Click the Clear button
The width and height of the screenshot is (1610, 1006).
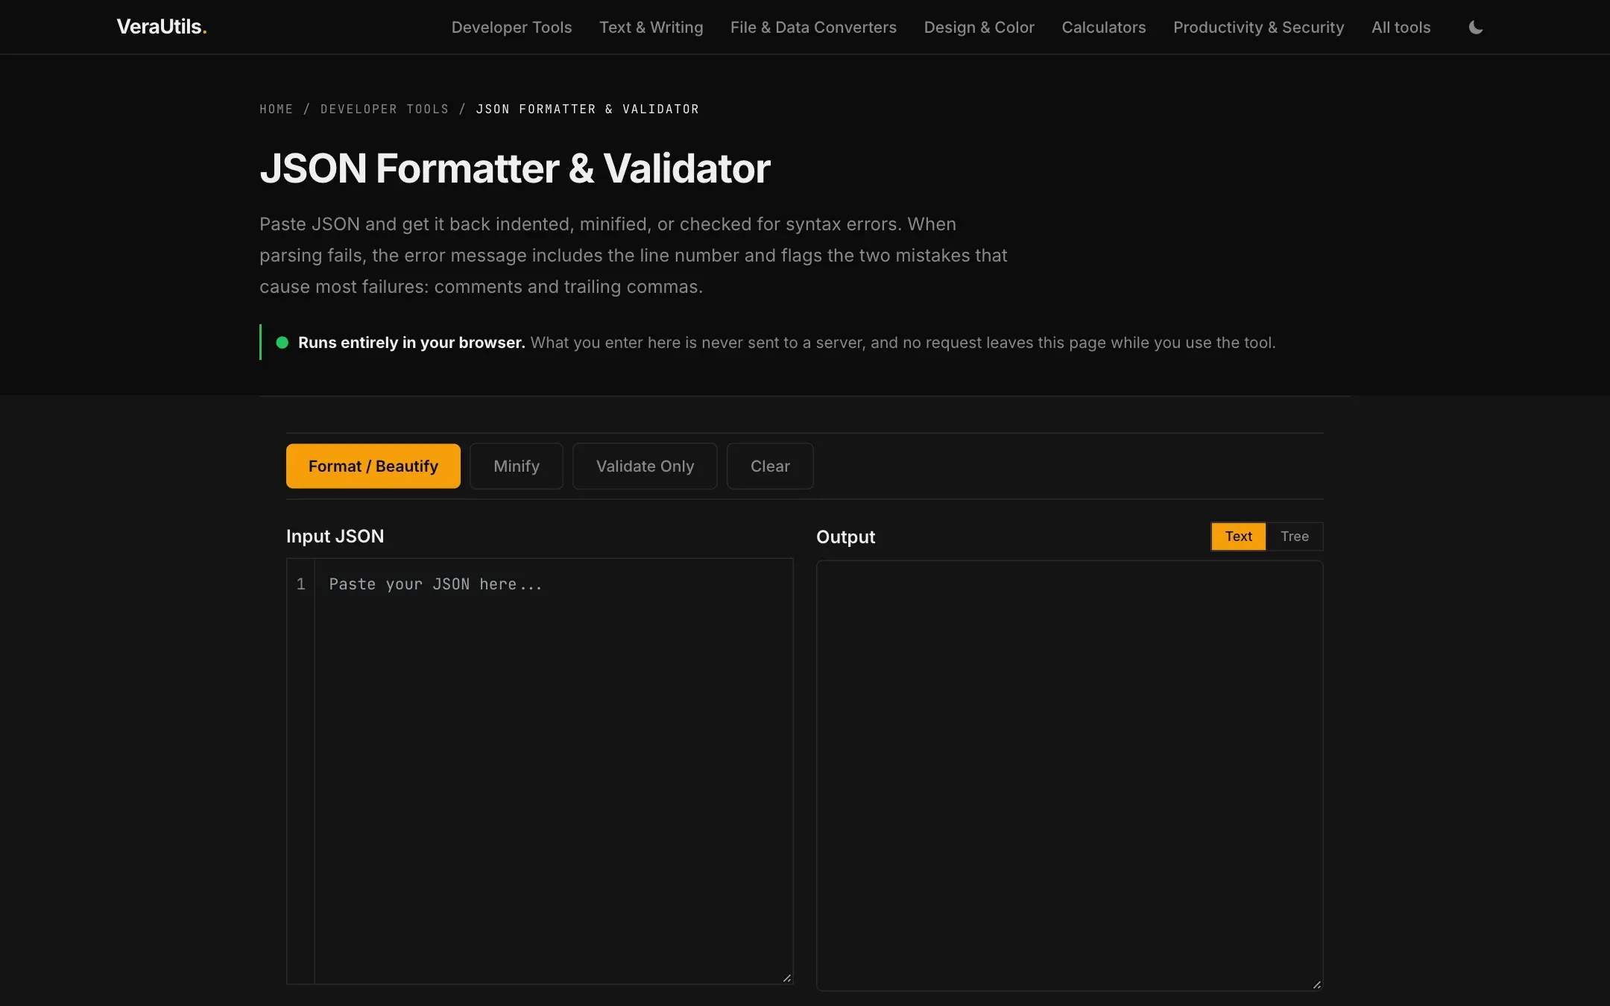(770, 466)
